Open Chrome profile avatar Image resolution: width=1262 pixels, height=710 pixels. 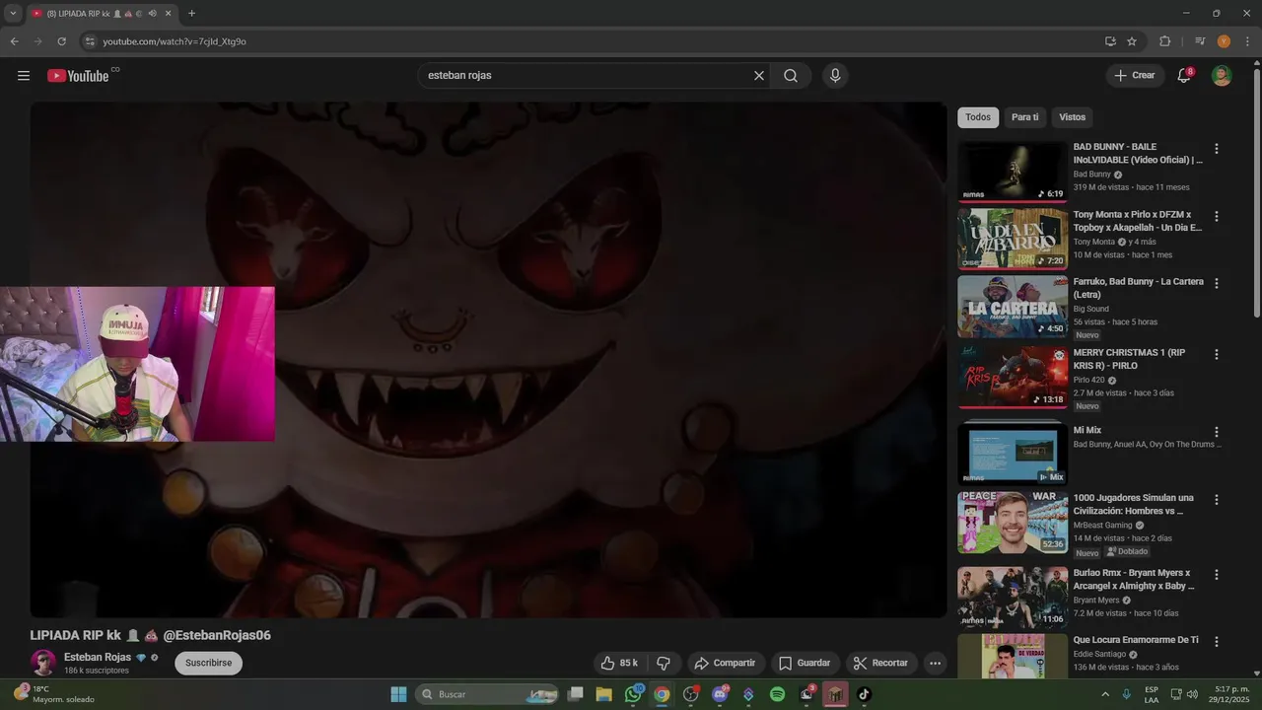1224,41
